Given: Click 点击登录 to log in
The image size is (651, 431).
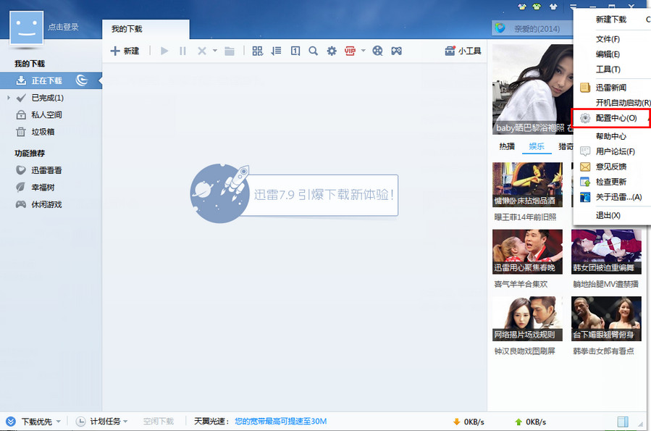Looking at the screenshot, I should pos(63,27).
